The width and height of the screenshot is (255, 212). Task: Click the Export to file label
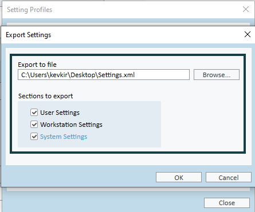tap(37, 65)
